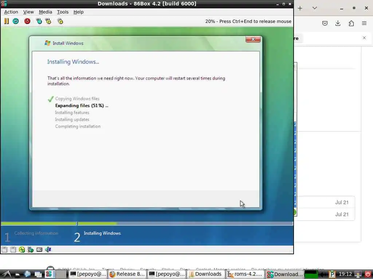Pause the emulated machine
Viewport: 373px width, 279px height.
[x=7, y=21]
